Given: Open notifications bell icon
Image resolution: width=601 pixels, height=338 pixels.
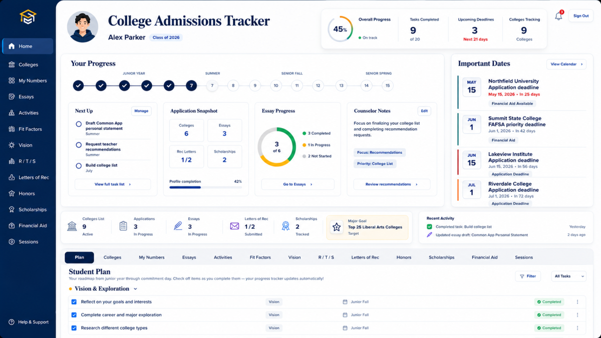Looking at the screenshot, I should (x=558, y=16).
